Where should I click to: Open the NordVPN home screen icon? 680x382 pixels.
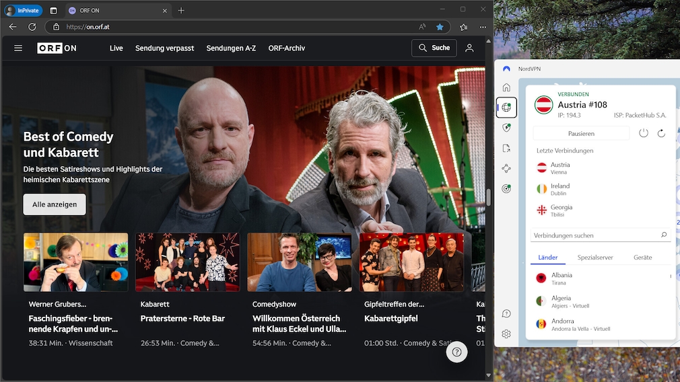[x=506, y=87]
